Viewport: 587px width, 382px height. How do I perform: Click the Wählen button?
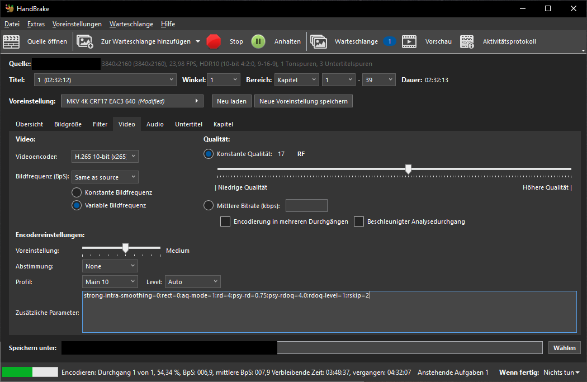565,348
